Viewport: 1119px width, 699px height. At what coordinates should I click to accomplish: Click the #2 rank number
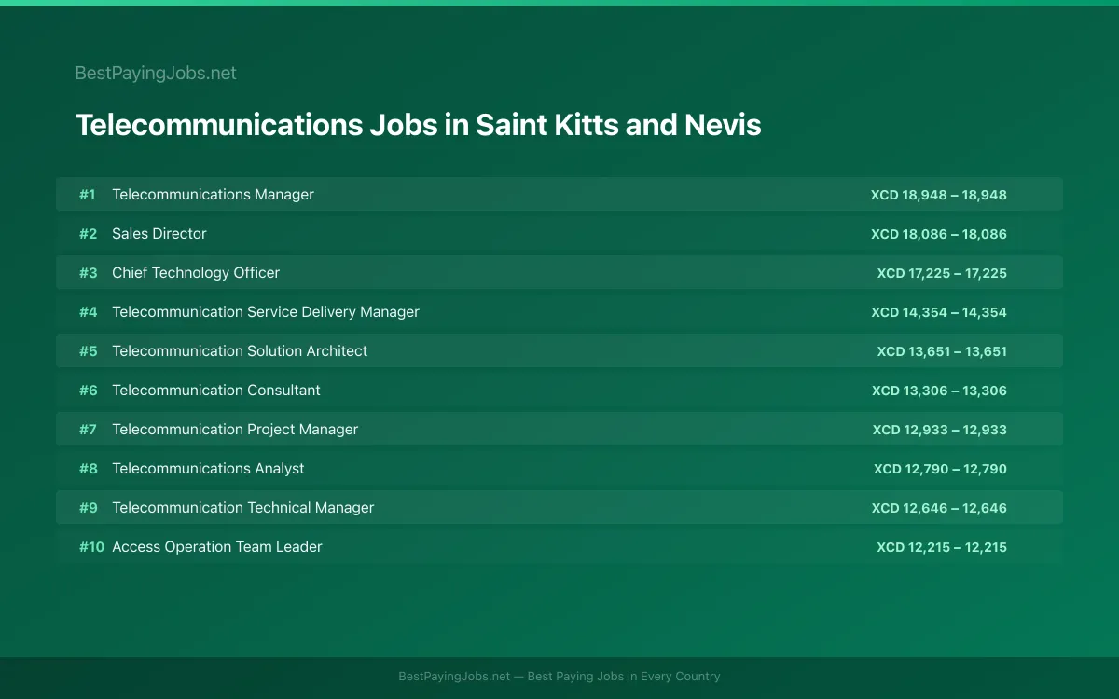[88, 234]
